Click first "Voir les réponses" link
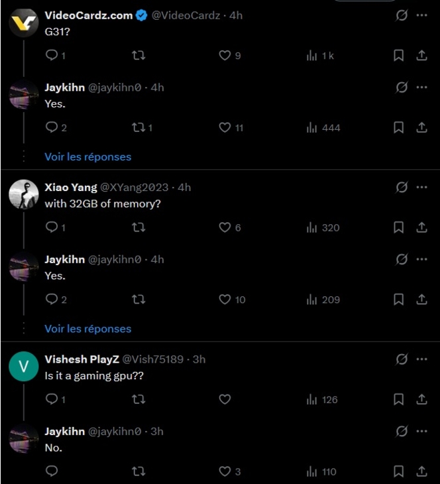This screenshot has height=484, width=440. pos(88,156)
